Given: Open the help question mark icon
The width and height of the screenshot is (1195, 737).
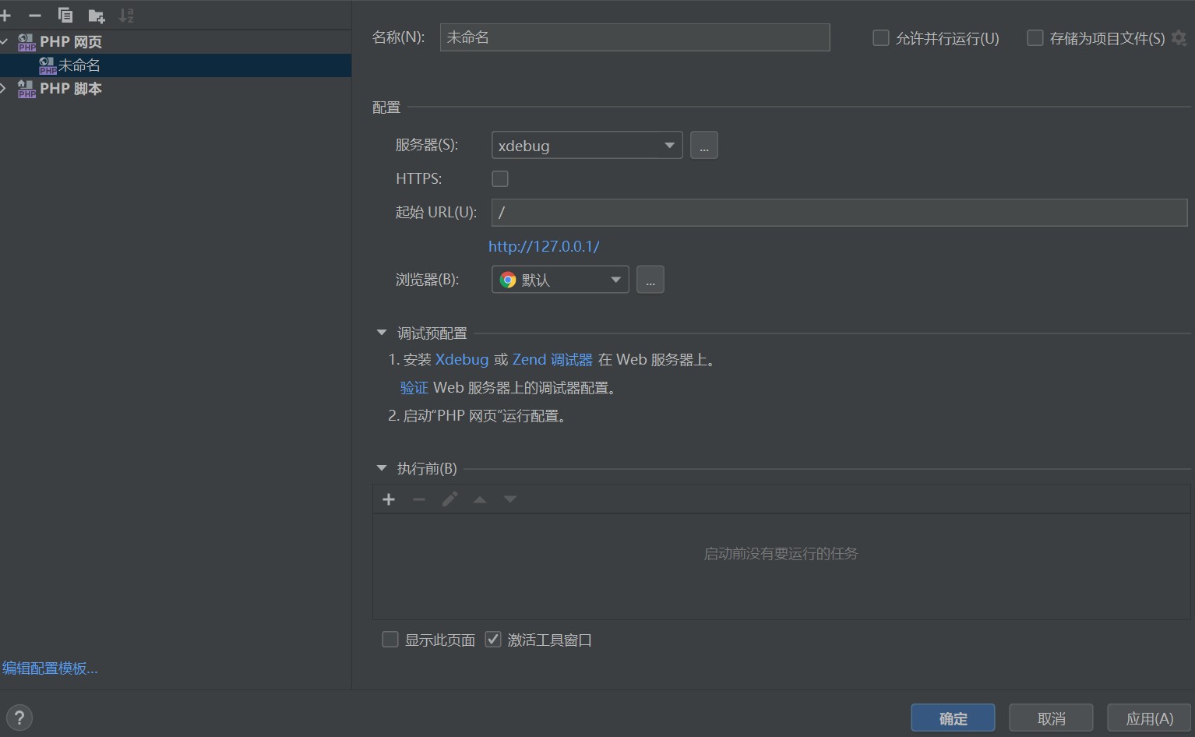Looking at the screenshot, I should pos(19,718).
